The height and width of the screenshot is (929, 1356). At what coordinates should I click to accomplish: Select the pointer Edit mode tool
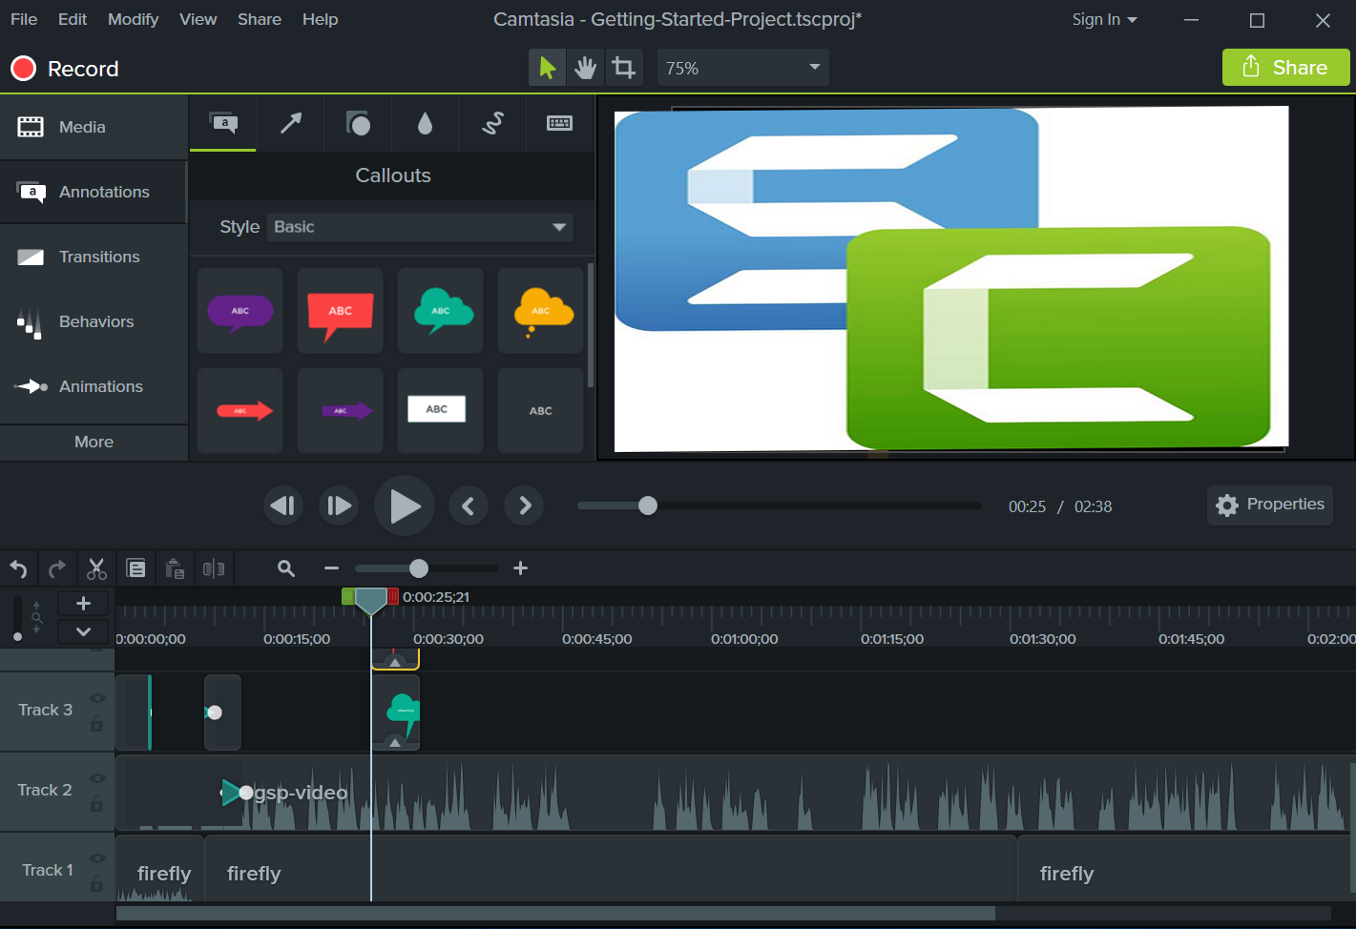tap(547, 68)
